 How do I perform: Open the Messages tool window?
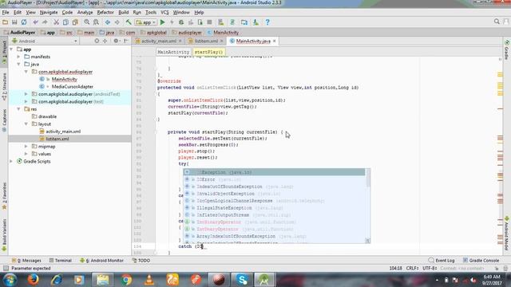tap(26, 261)
